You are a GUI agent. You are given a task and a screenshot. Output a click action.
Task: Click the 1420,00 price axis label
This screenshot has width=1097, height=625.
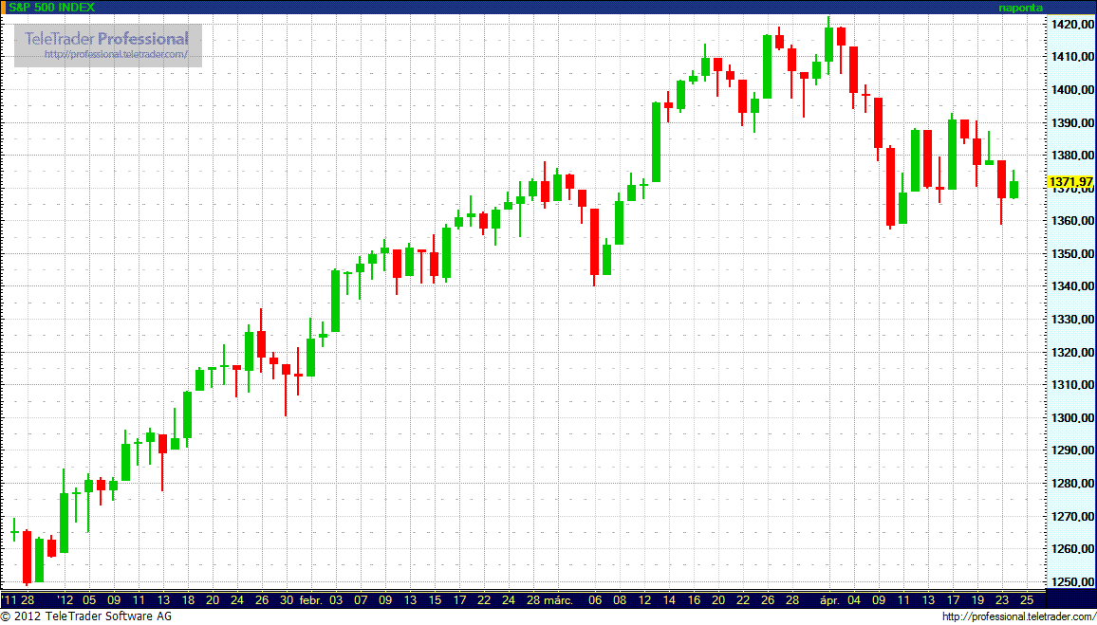coord(1072,25)
